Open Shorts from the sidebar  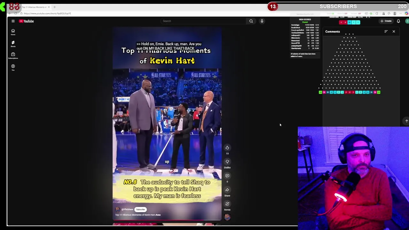(x=13, y=44)
